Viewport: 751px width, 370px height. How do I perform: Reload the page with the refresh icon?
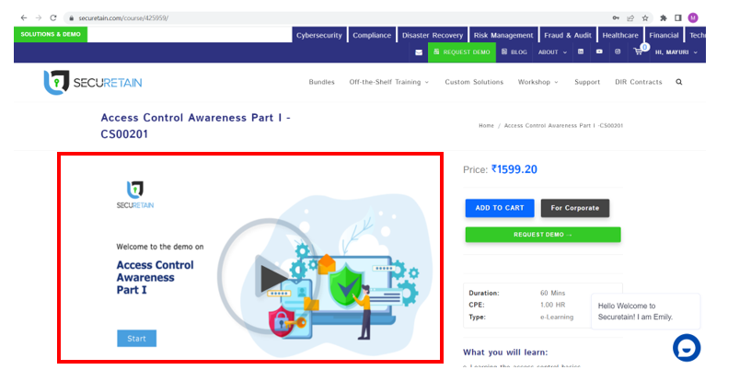tap(53, 17)
